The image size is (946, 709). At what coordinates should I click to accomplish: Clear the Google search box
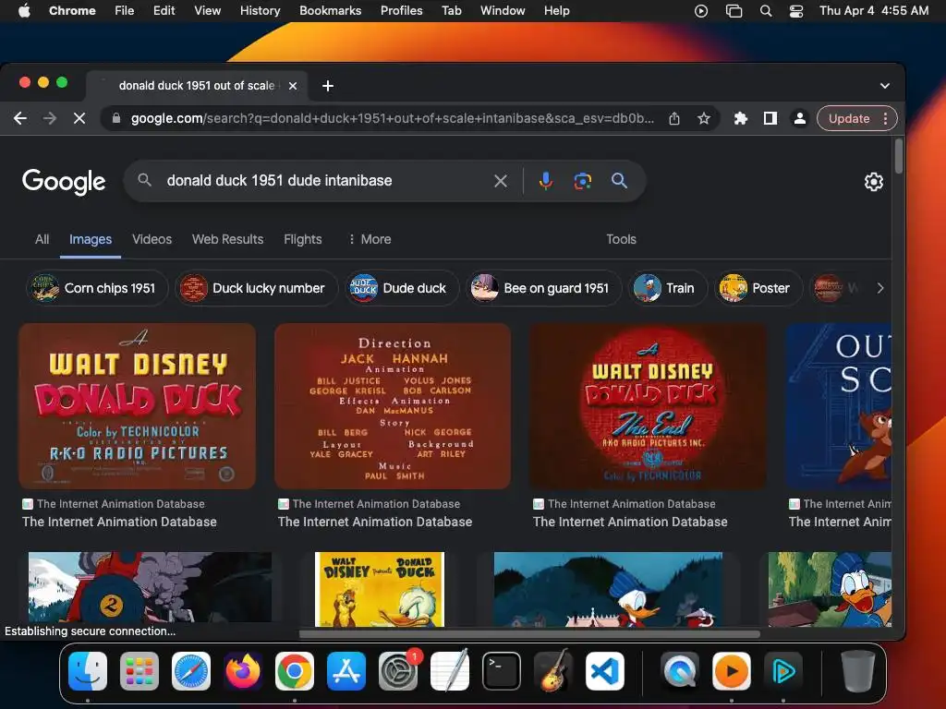point(500,181)
